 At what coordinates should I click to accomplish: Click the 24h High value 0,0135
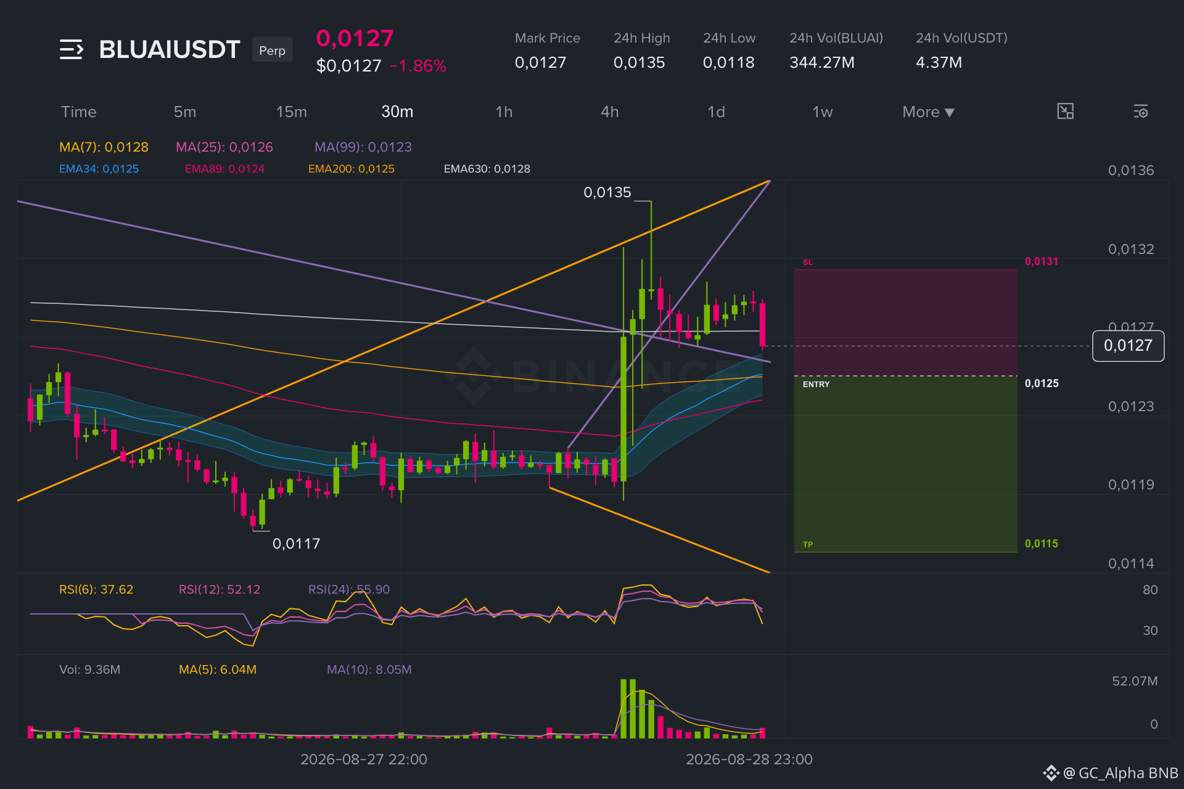pos(639,63)
